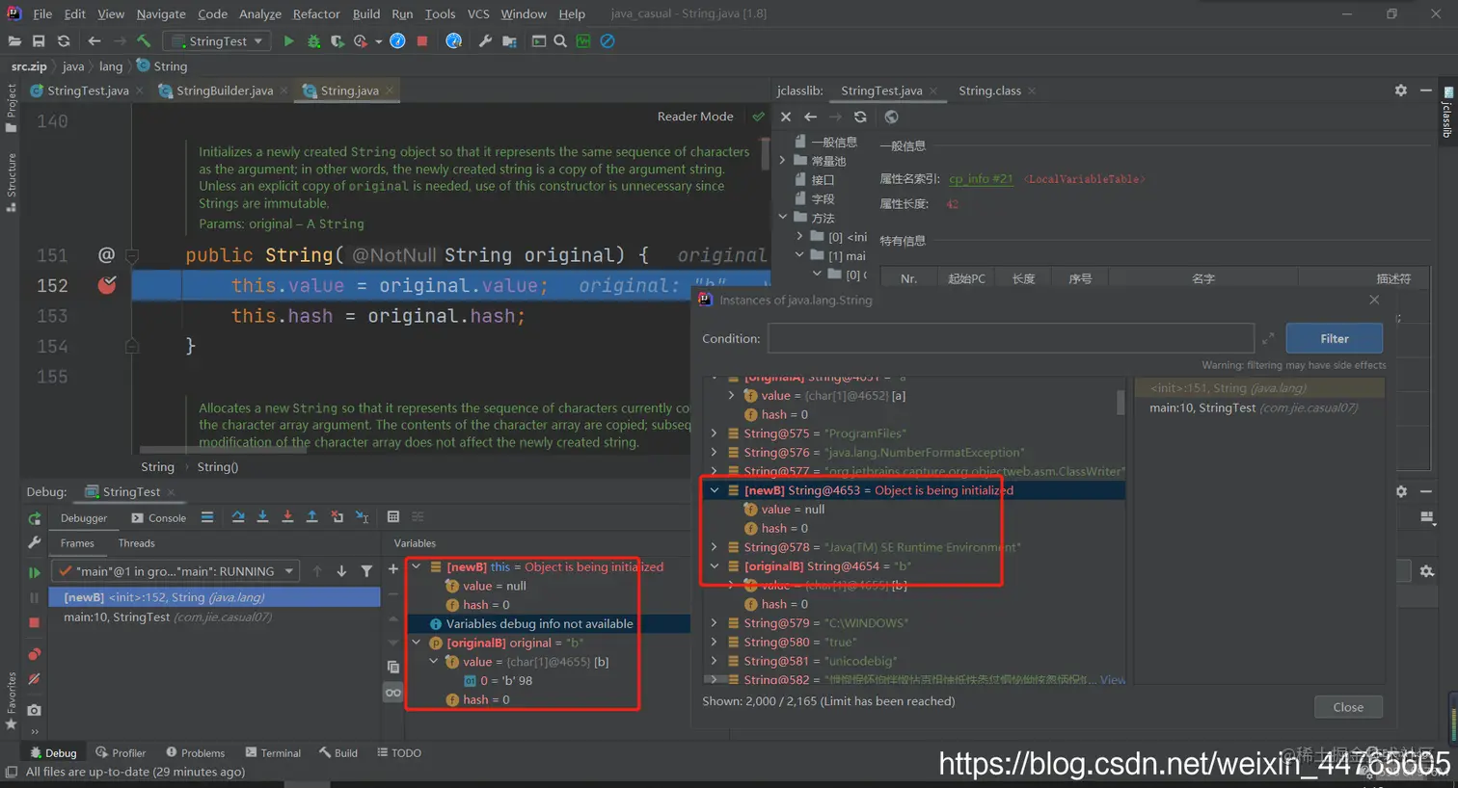Switch to the Console tab in Debug
1458x788 pixels.
159,518
